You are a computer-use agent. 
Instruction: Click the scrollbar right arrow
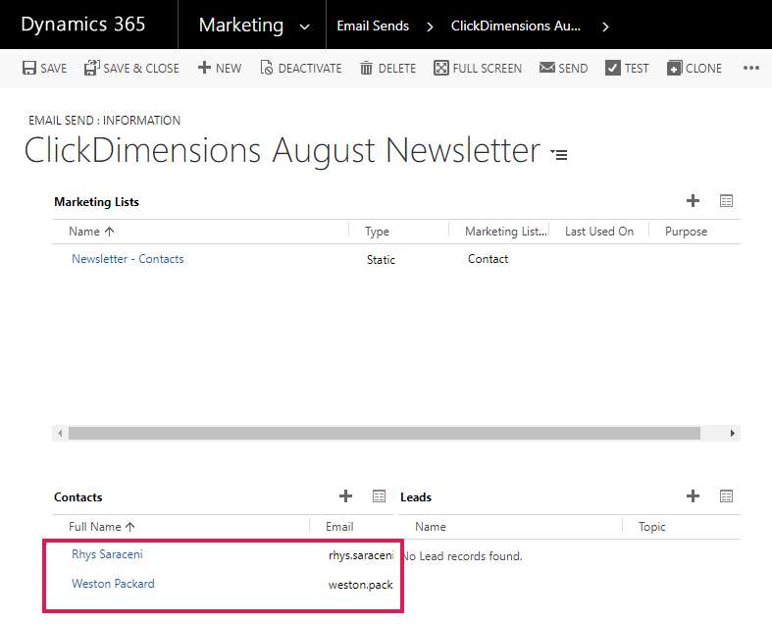pos(732,434)
